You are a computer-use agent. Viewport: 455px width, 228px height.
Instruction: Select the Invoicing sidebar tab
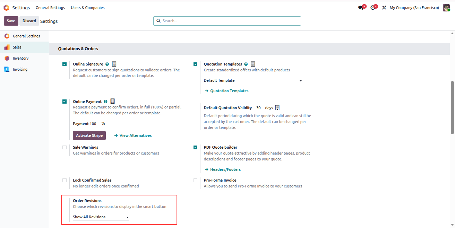pos(24,69)
